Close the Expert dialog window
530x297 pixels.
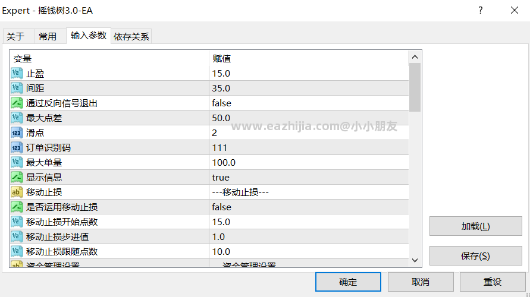[x=515, y=11]
